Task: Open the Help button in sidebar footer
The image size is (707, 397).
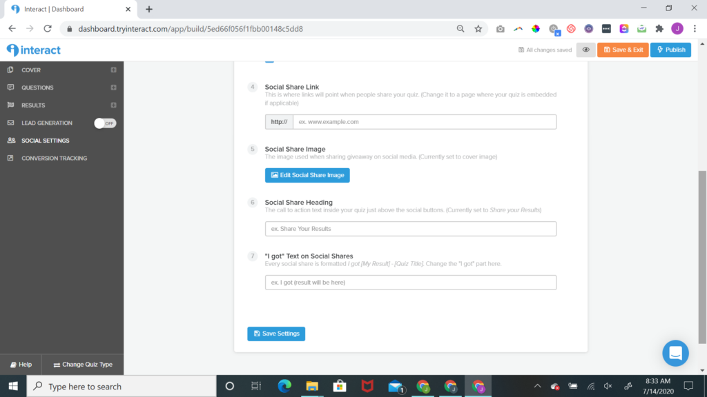Action: 21,365
